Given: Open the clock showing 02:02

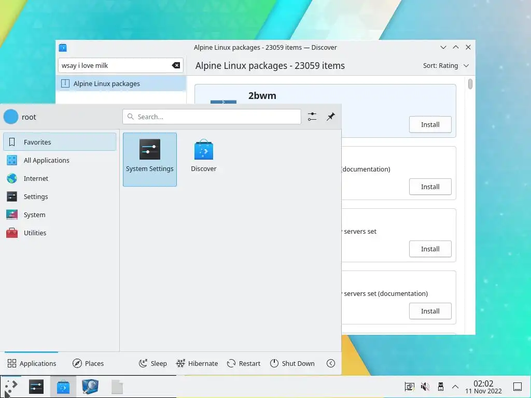Looking at the screenshot, I should point(483,387).
